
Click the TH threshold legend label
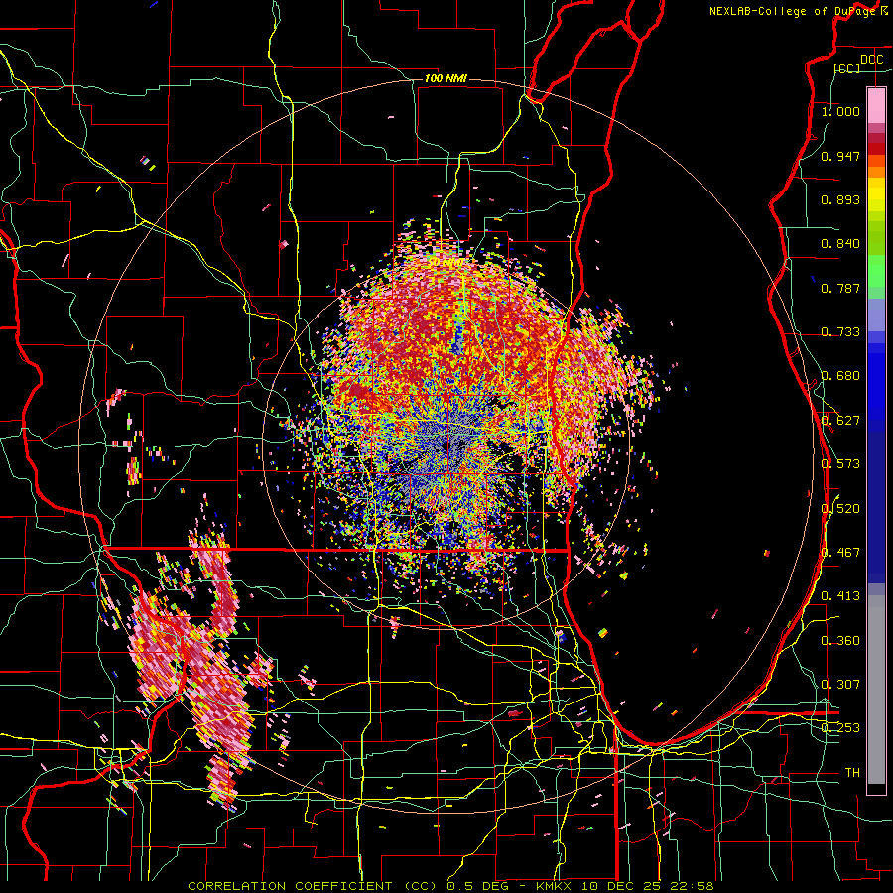[852, 773]
